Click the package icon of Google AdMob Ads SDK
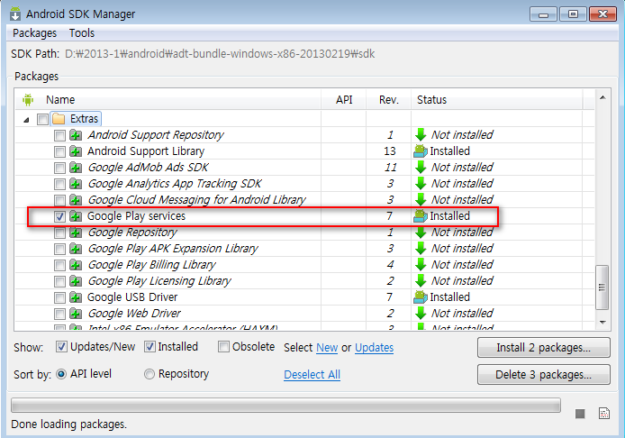The image size is (625, 438). 76,168
